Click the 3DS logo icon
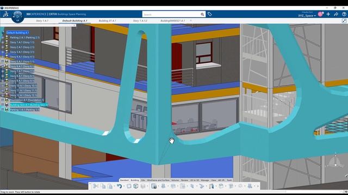Screen dimensions: 348x195 pos(5,14)
